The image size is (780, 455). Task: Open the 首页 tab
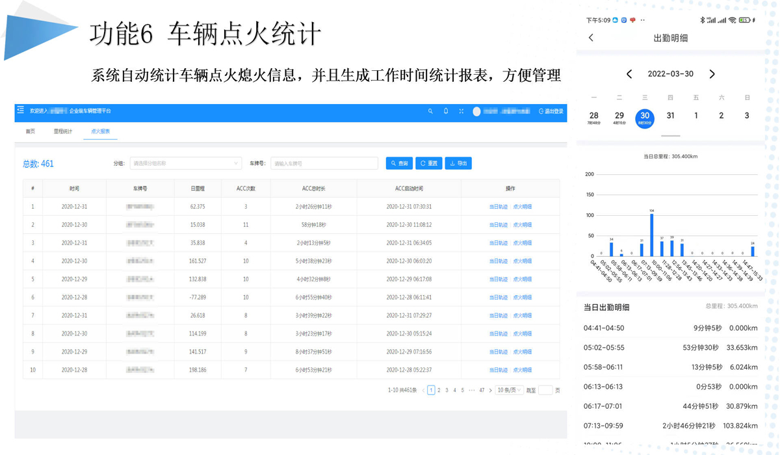pyautogui.click(x=31, y=131)
